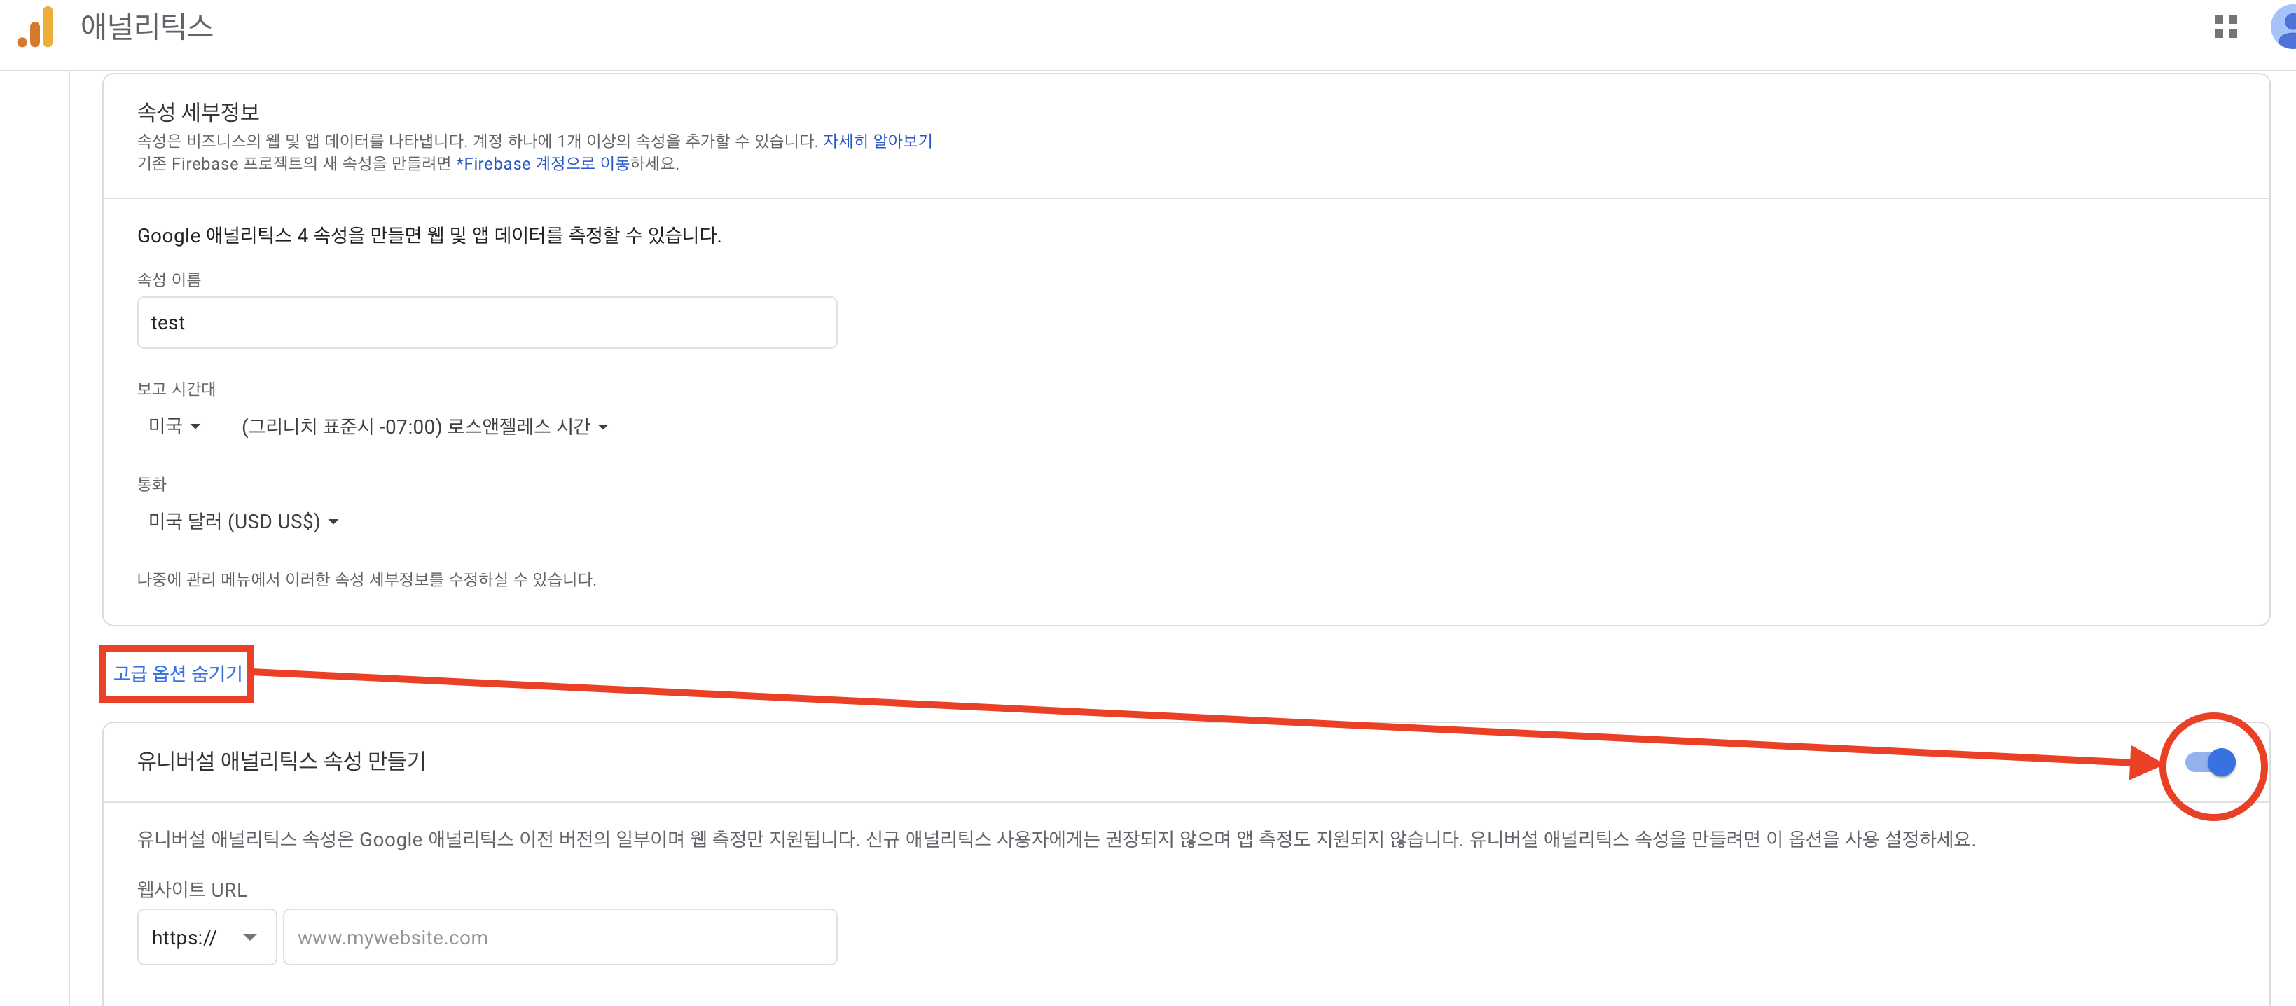This screenshot has height=1006, width=2296.
Task: Open the Google apps grid launcher
Action: pos(2227,27)
